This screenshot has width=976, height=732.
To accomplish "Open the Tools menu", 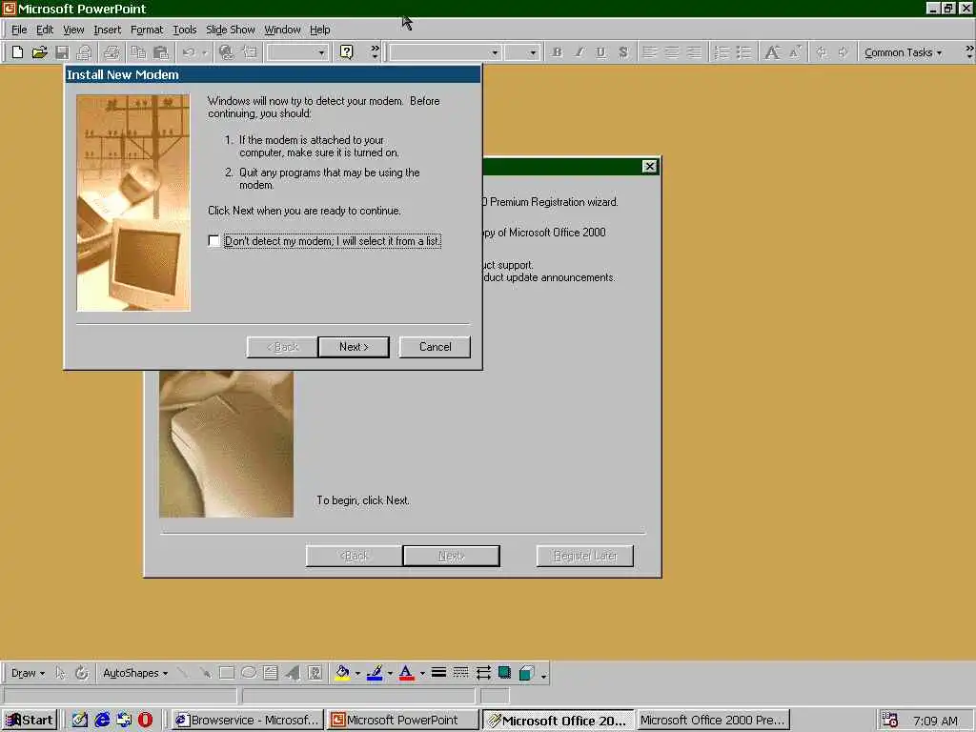I will click(184, 30).
